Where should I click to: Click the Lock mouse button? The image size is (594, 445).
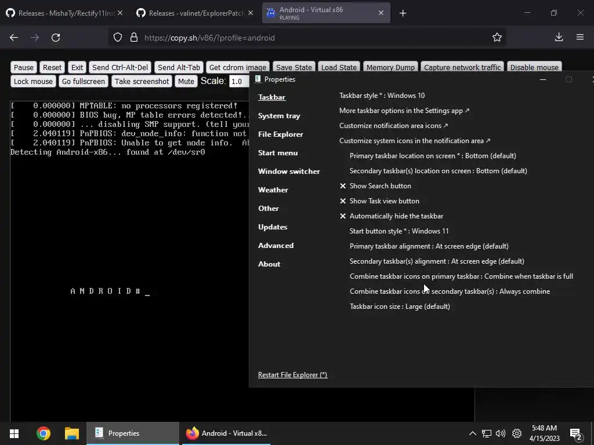tap(33, 81)
